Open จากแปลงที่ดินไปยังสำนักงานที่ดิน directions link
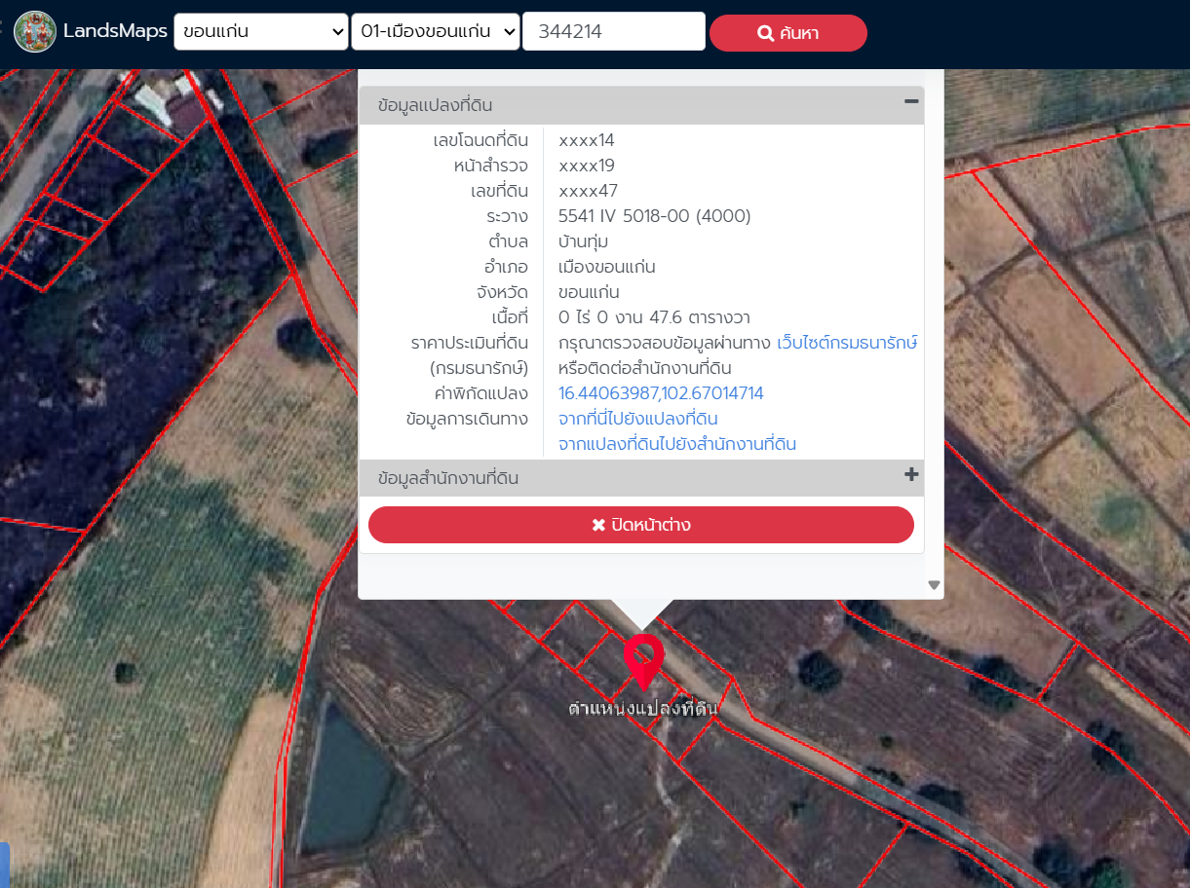This screenshot has height=888, width=1190. point(676,444)
